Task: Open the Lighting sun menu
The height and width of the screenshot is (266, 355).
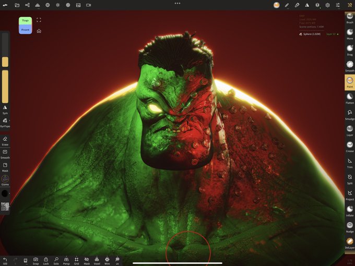Action: [x=58, y=5]
